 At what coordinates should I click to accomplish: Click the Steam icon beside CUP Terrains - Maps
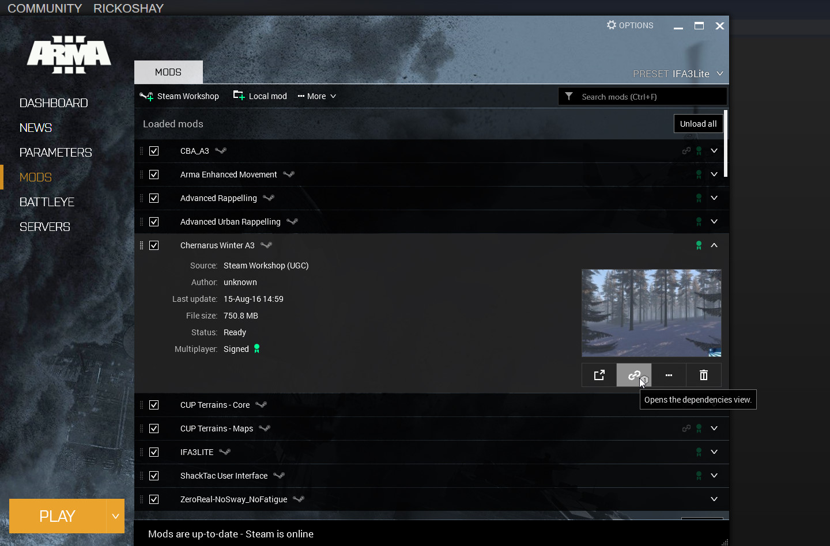265,429
